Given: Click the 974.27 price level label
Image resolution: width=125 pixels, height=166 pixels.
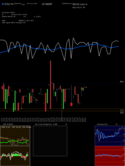Looking at the screenshot, I should click(122, 110).
